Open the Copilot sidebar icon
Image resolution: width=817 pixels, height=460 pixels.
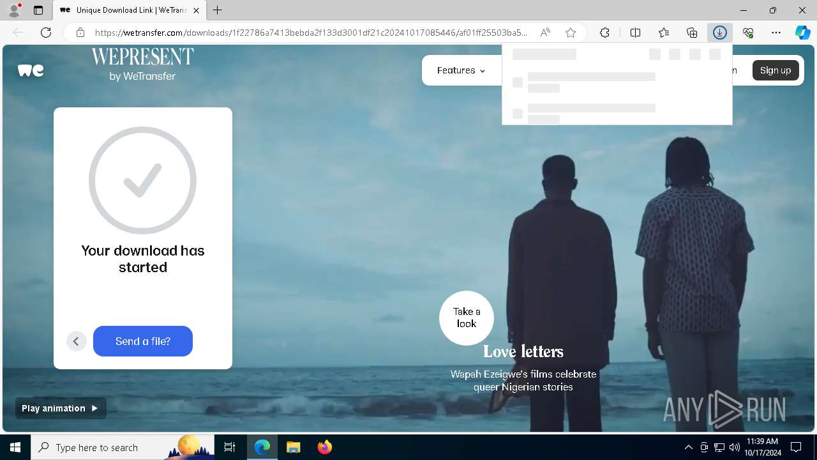pyautogui.click(x=803, y=33)
